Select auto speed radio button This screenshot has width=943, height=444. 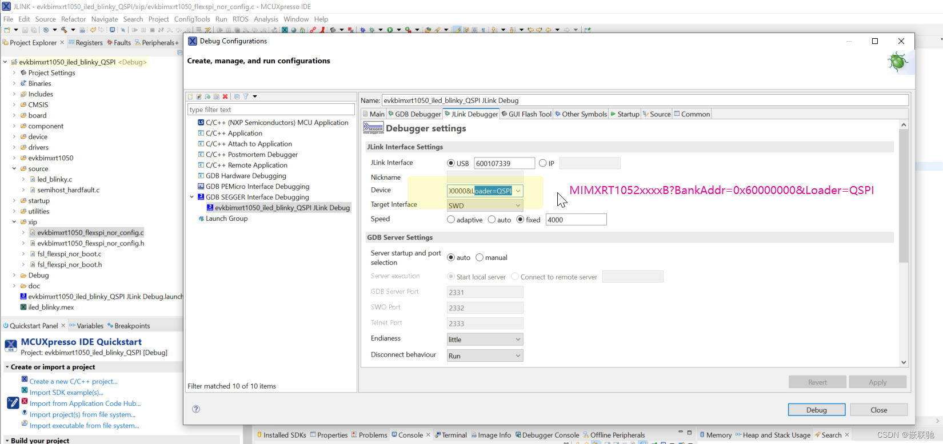pyautogui.click(x=492, y=220)
